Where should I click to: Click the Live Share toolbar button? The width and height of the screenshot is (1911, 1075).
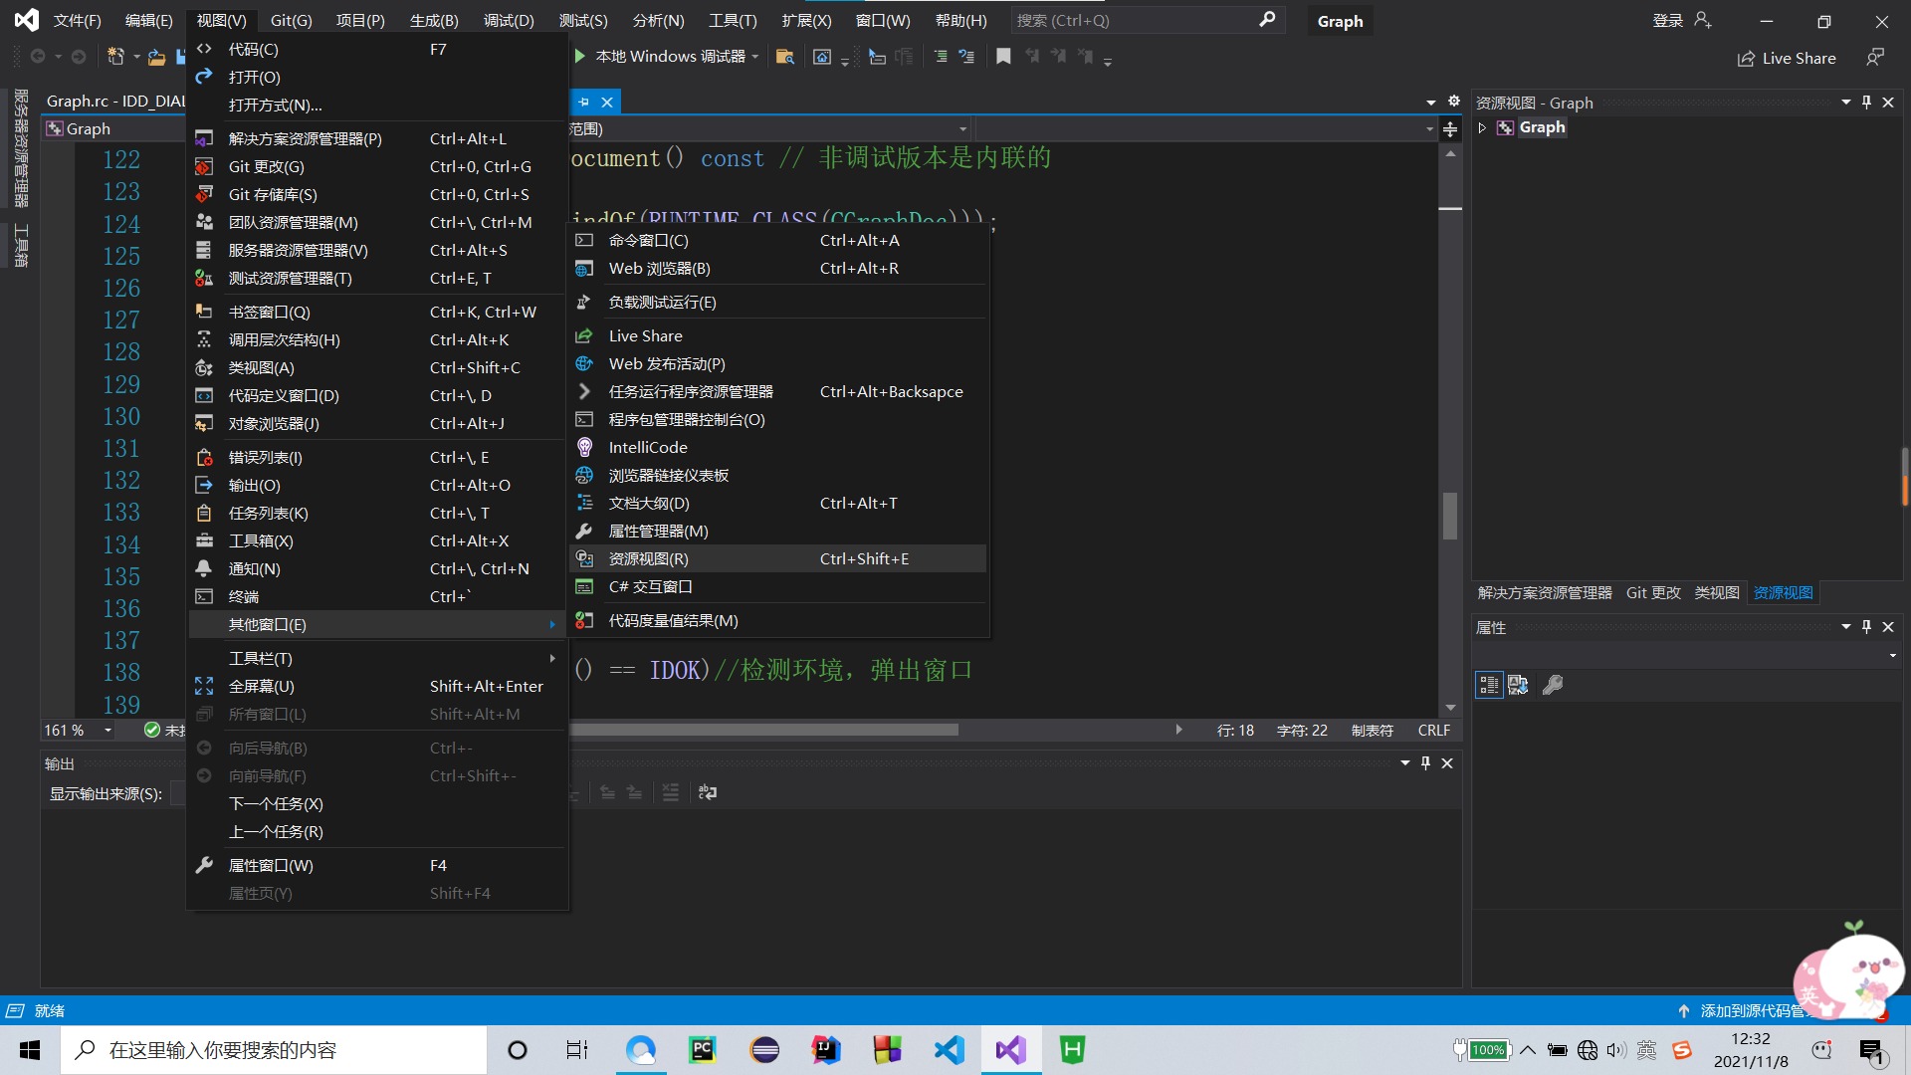[1787, 59]
